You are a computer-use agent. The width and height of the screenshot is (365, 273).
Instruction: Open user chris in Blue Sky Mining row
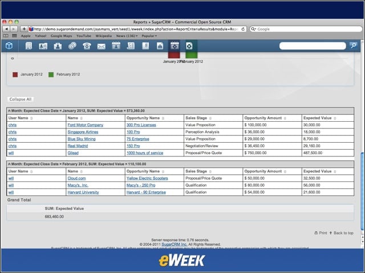click(13, 139)
